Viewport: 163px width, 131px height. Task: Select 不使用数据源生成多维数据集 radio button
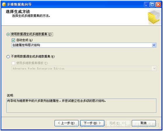pos(8,57)
